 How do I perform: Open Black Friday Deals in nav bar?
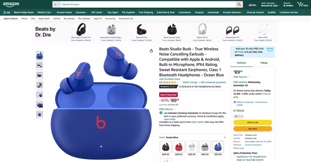click(24, 12)
